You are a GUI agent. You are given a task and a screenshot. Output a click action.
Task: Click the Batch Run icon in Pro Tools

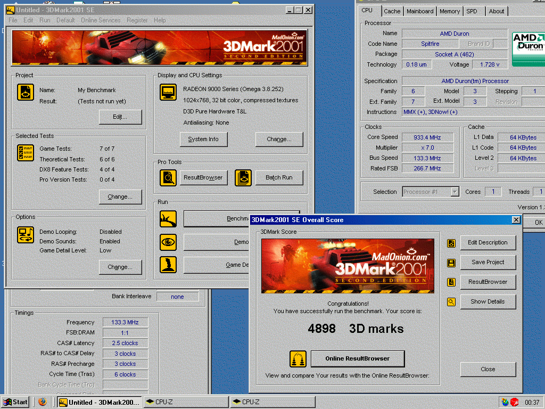pos(243,178)
